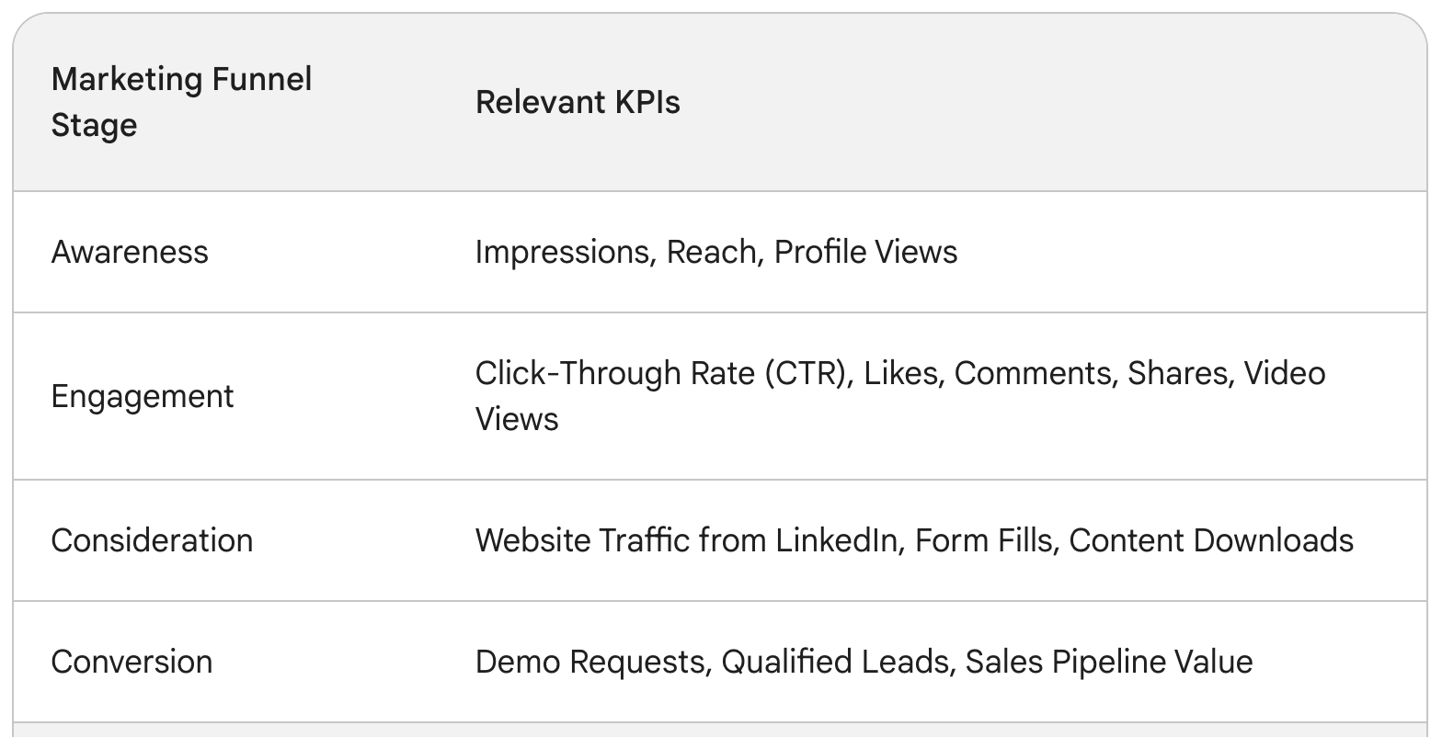Click the Click-Through Rate (CTR) text

pos(661,373)
